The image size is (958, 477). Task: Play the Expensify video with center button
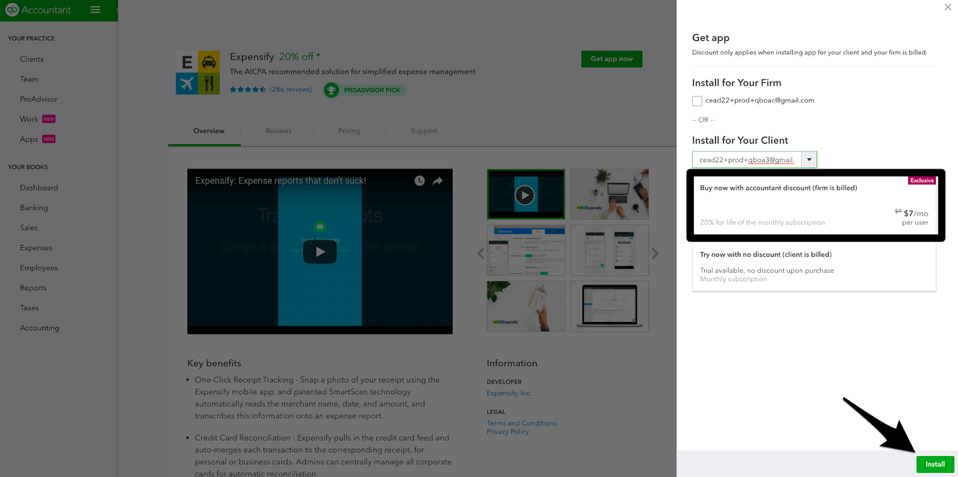pyautogui.click(x=320, y=251)
